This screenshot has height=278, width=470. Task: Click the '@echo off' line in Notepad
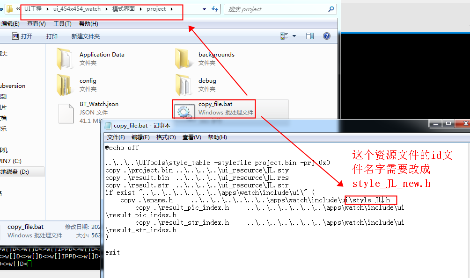pos(122,148)
